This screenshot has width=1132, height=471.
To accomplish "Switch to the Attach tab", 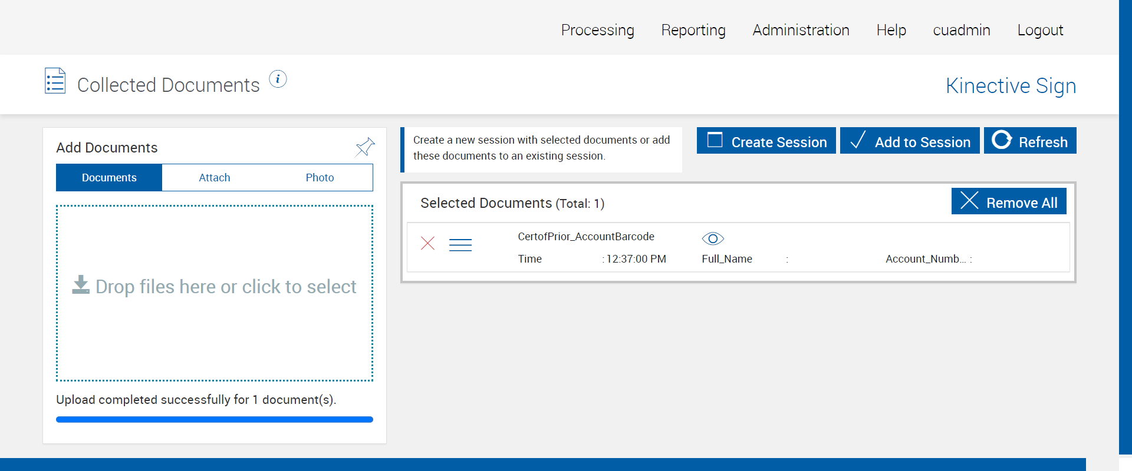I will [x=215, y=178].
